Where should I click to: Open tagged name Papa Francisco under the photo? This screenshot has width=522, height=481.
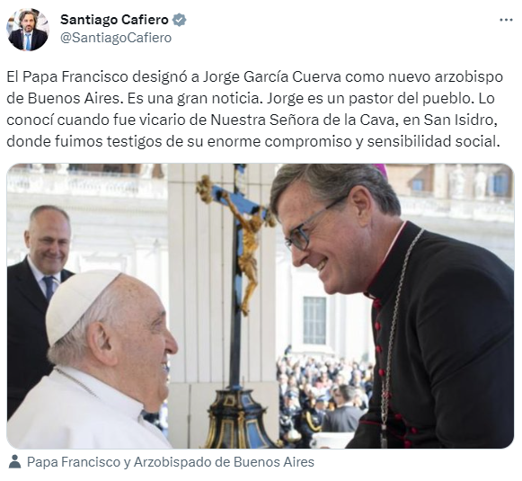click(x=77, y=462)
